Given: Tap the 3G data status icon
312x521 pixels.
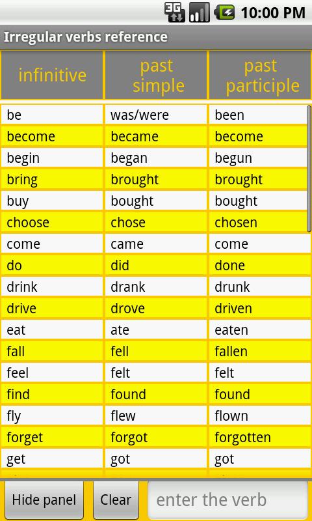Looking at the screenshot, I should coord(175,12).
